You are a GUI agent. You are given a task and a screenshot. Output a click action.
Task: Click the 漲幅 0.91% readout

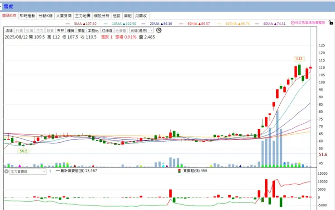coord(126,37)
